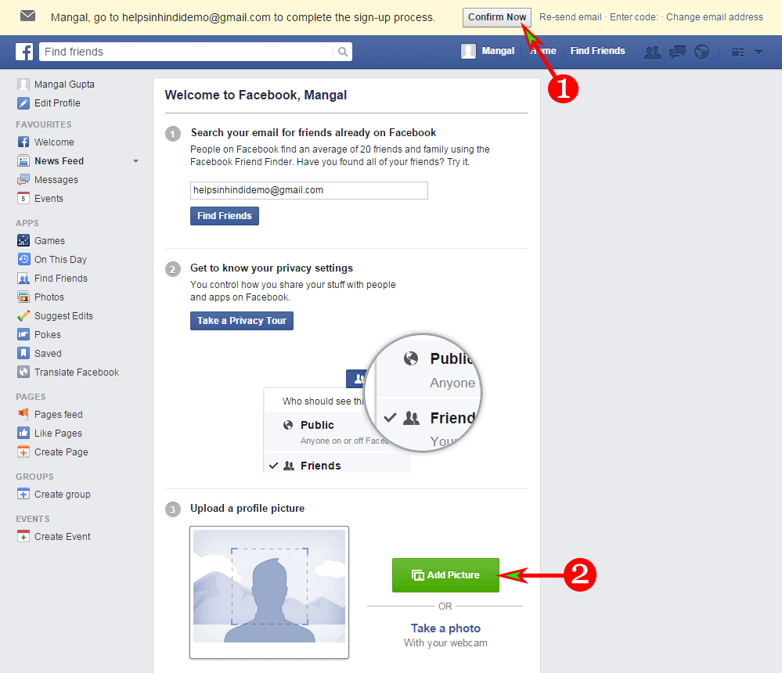Screen dimensions: 782x673
Task: Click Create Event in sidebar
Action: click(54, 537)
